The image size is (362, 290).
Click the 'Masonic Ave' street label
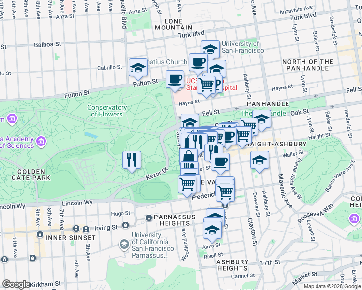[x=285, y=191]
